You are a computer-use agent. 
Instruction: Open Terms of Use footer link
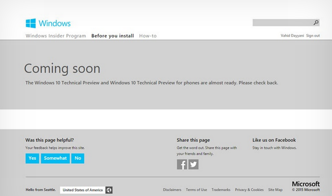click(196, 190)
